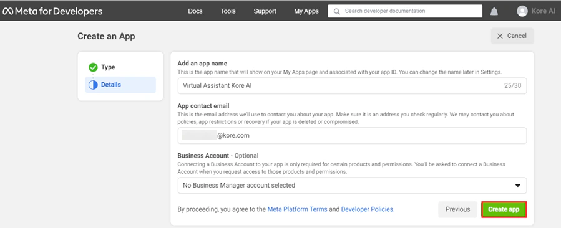
Task: Select the Type step in sidebar
Action: tap(120, 67)
